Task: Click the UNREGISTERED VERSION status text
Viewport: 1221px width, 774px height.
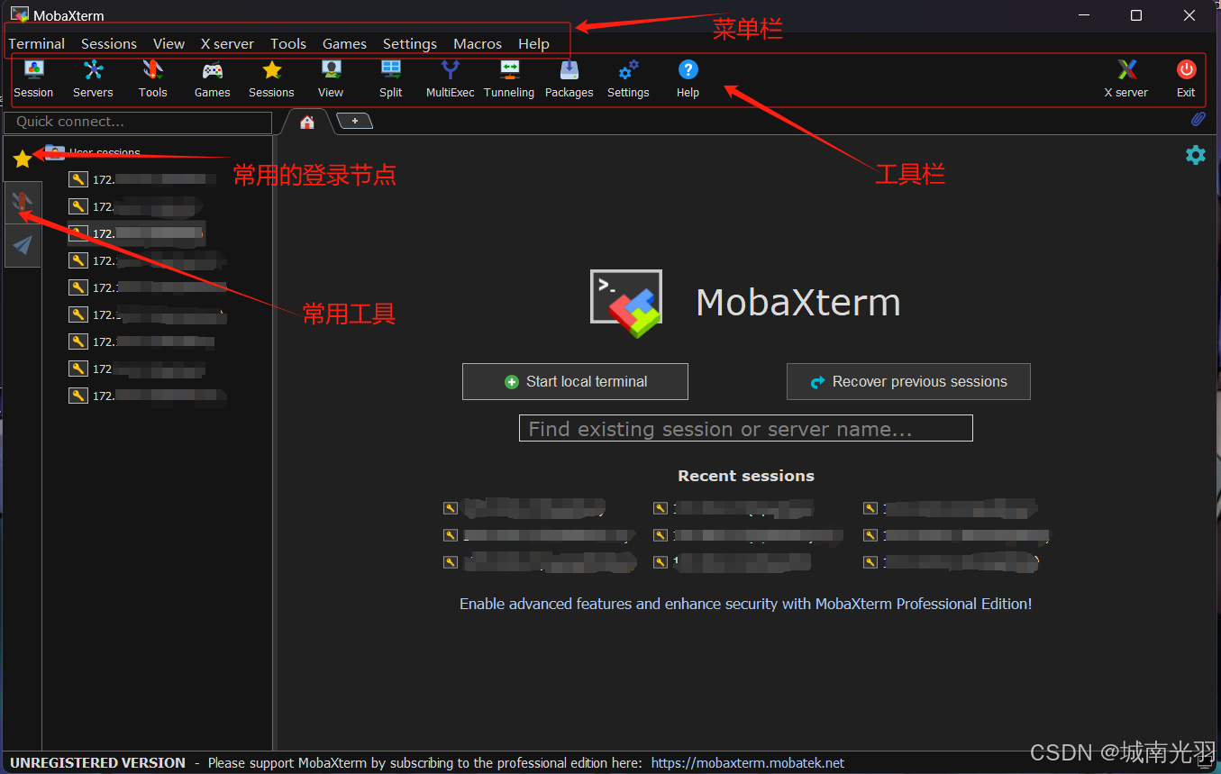Action: (97, 763)
